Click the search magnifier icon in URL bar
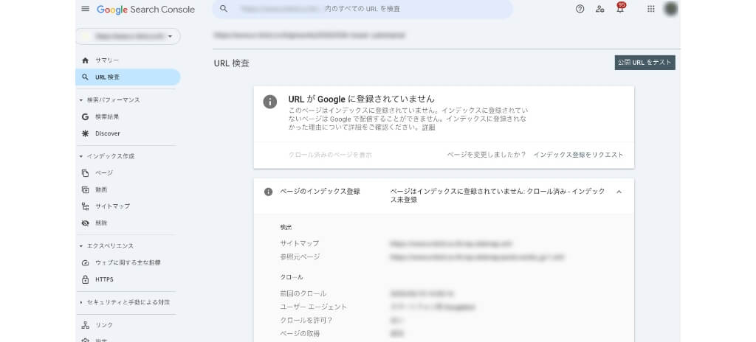 pos(223,9)
